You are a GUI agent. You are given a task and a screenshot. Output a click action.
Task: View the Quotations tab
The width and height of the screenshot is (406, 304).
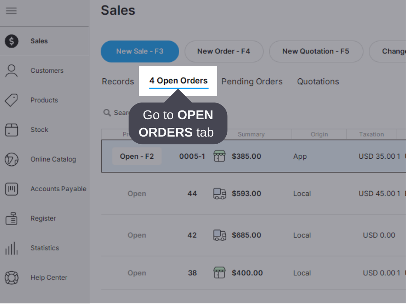click(x=318, y=81)
